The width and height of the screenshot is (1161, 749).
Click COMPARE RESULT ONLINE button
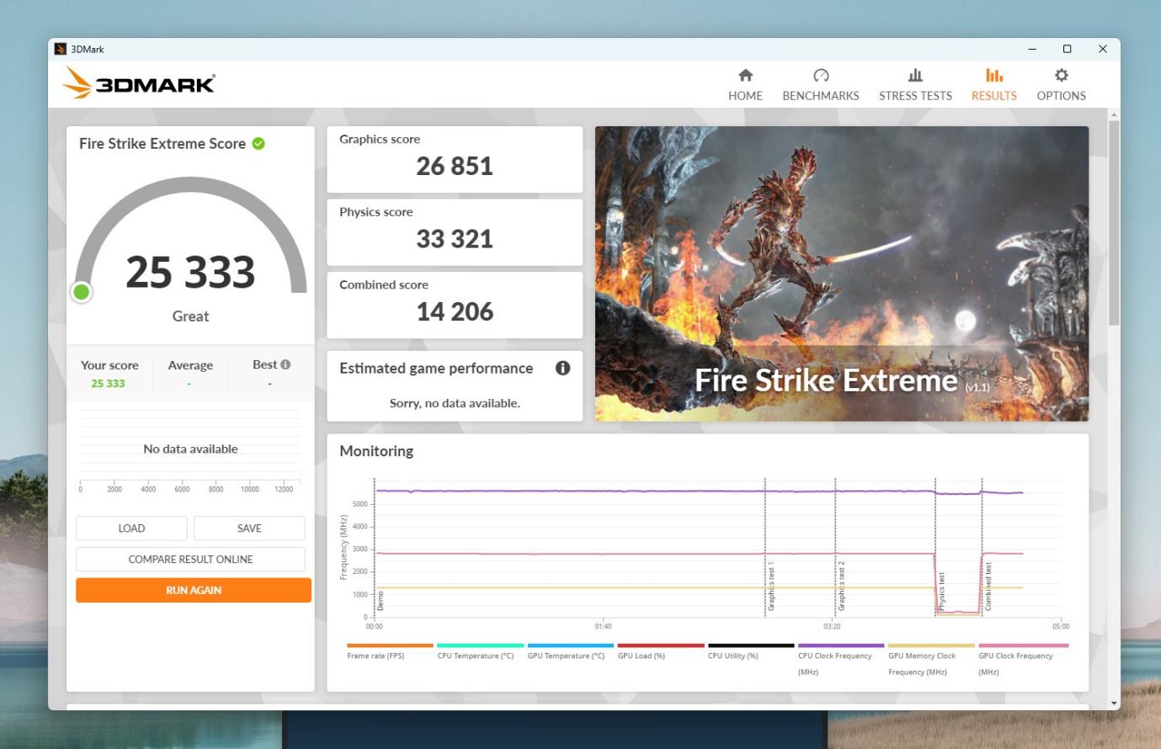pos(190,559)
